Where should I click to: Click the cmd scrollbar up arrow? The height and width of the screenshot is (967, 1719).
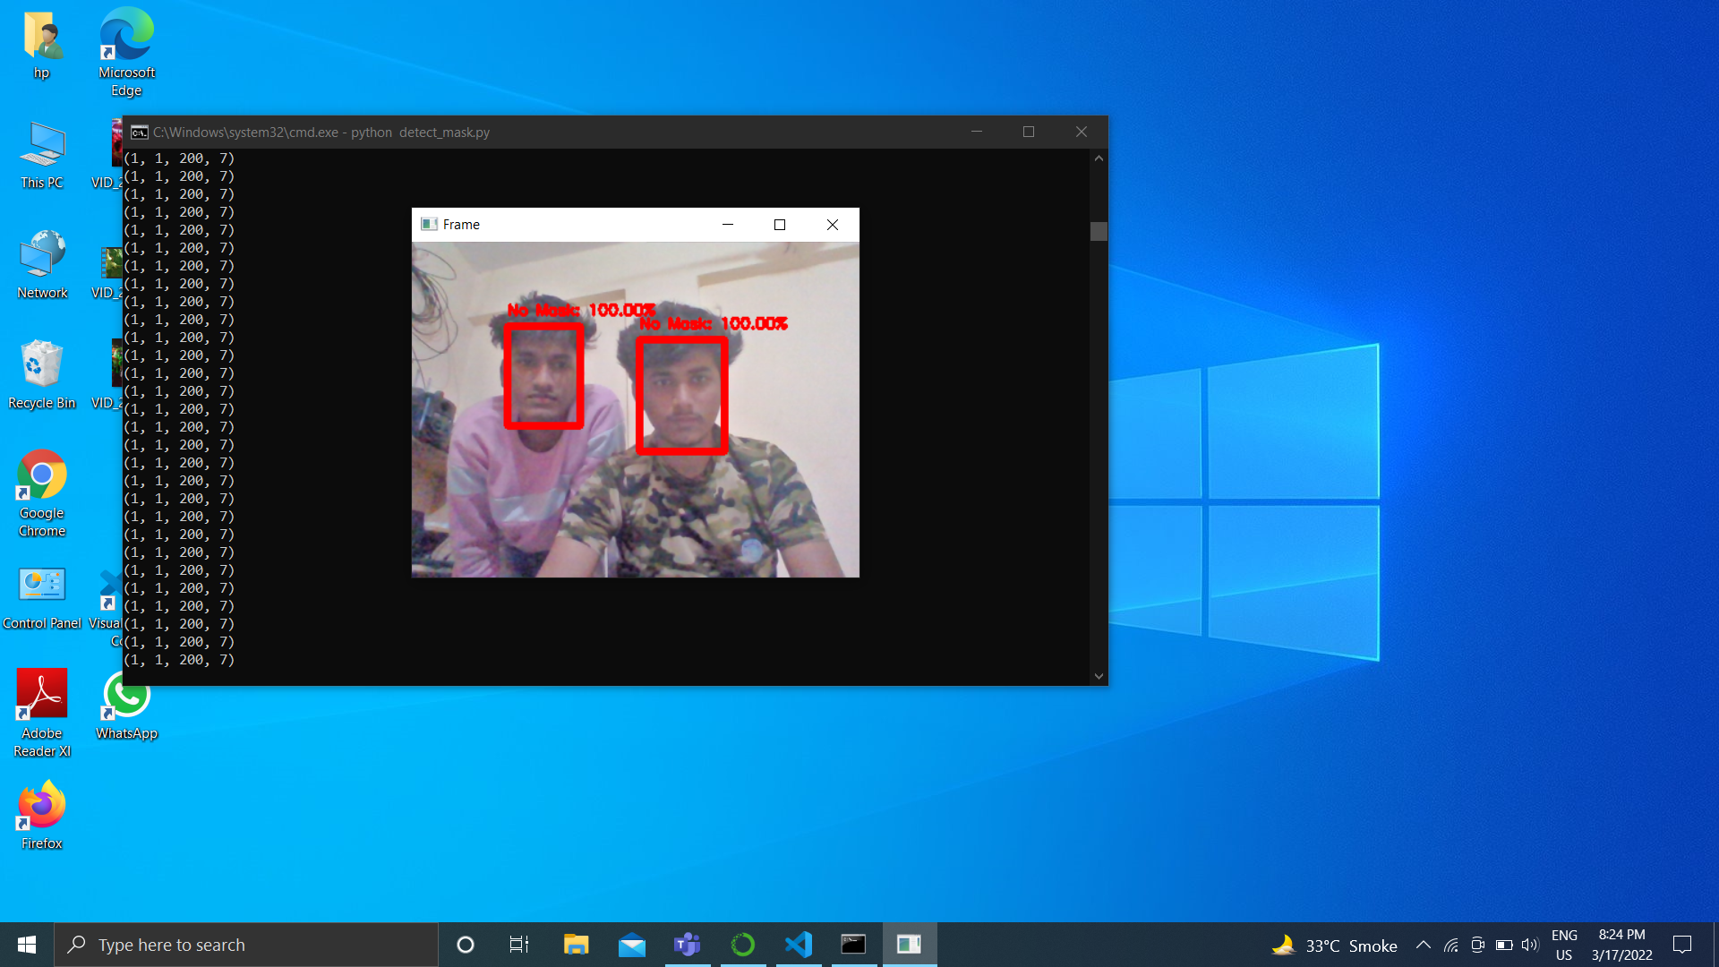1099,158
